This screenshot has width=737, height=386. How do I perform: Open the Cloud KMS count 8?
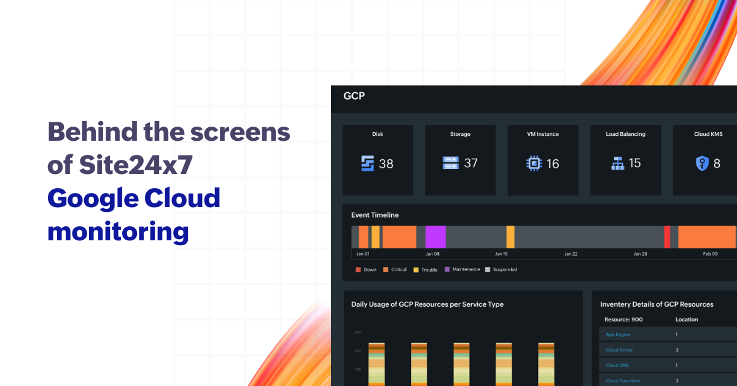pos(717,163)
